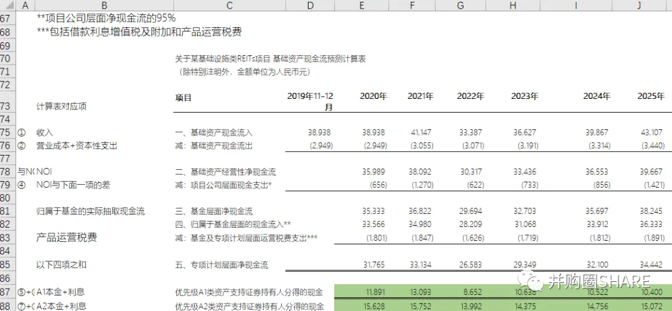Click the '二、基础资产经营性净现金流' cell
The image size is (672, 311).
[225, 172]
